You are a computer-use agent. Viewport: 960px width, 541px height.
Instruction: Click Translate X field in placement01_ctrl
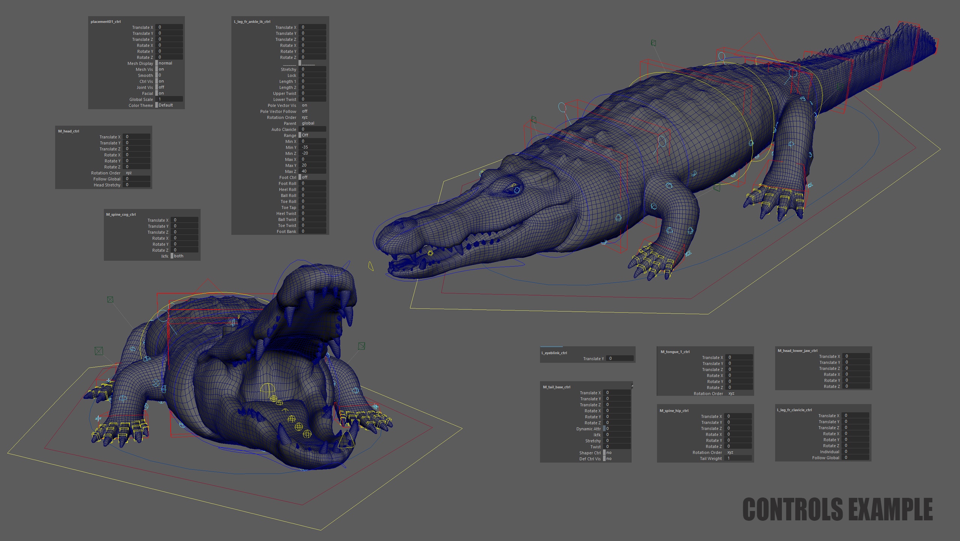(x=169, y=27)
